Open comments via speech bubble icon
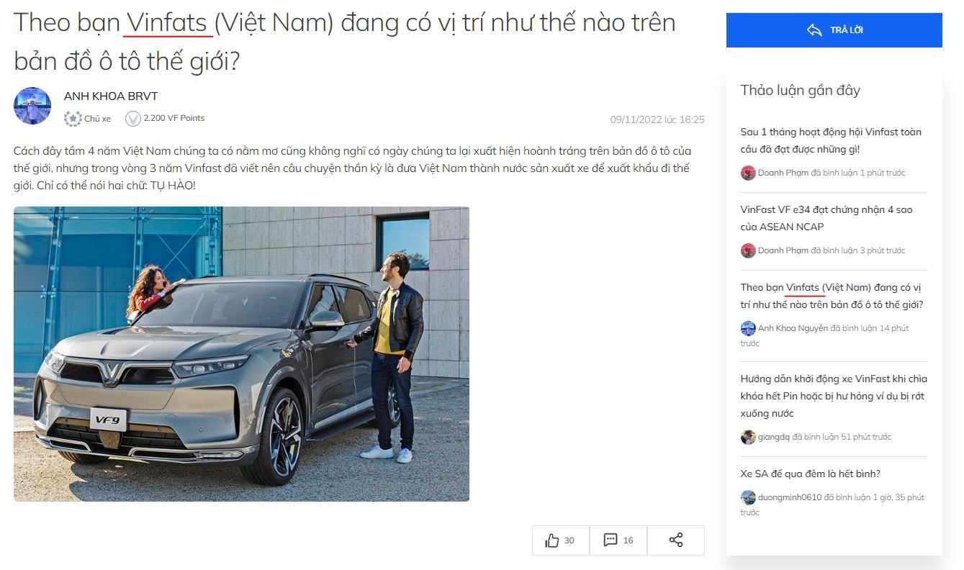The width and height of the screenshot is (964, 570). tap(611, 540)
